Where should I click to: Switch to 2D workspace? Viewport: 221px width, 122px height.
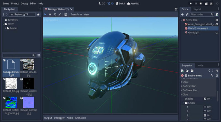pyautogui.click(x=102, y=4)
